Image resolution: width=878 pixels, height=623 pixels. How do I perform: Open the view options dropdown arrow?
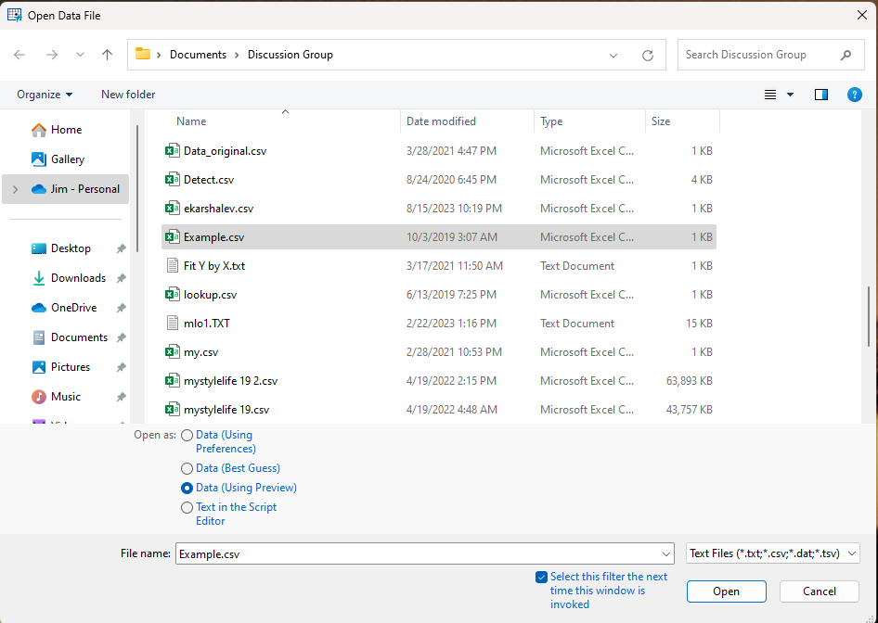[x=790, y=95]
